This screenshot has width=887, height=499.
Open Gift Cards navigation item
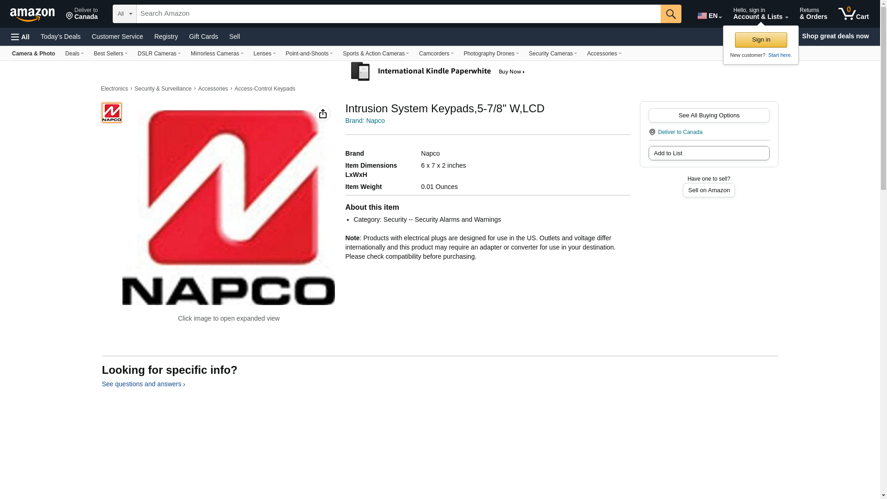point(203,37)
